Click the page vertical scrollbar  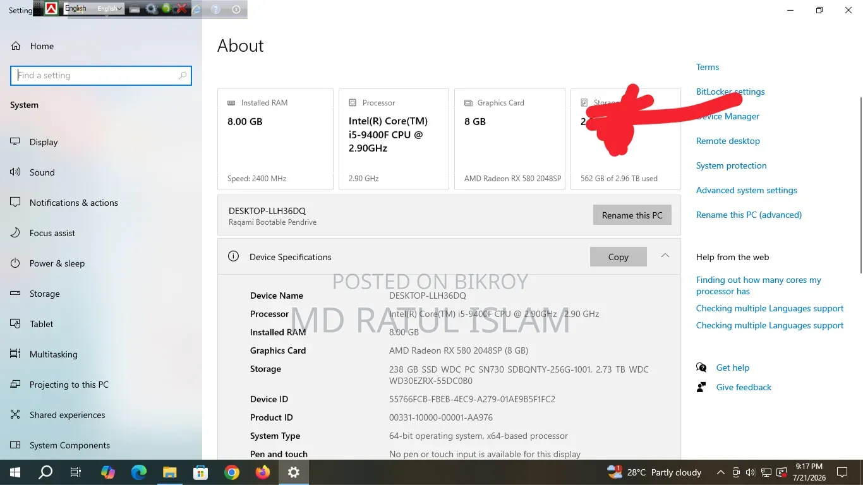click(859, 184)
